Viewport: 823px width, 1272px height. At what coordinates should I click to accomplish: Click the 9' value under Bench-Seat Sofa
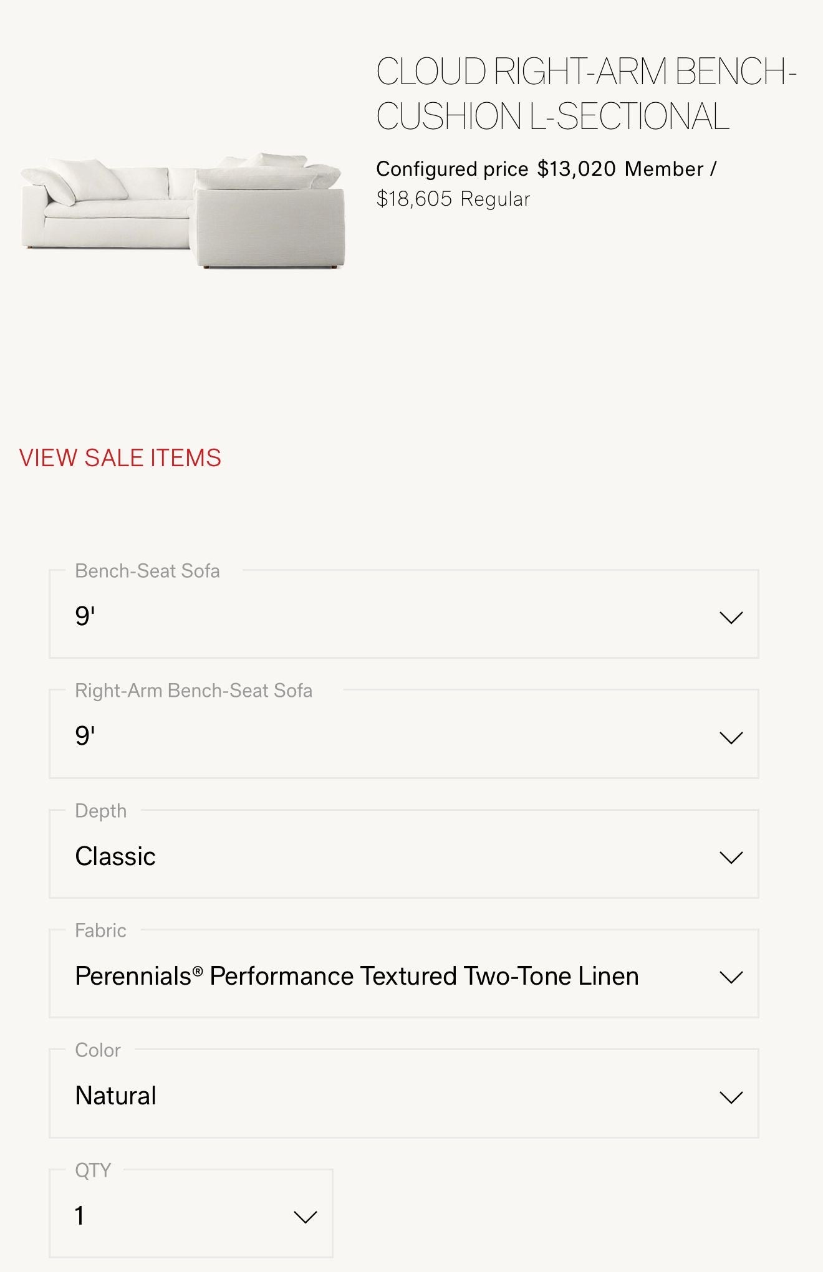[85, 616]
